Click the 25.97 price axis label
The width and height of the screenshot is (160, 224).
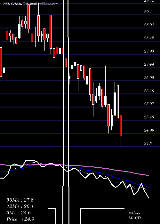[x=149, y=104]
